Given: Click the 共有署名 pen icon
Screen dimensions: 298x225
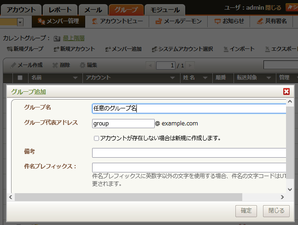Looking at the screenshot, I should (260, 21).
